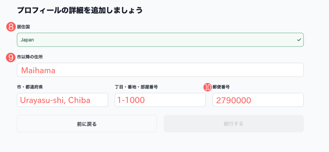Open the 居住国 Japan dropdown

point(160,40)
